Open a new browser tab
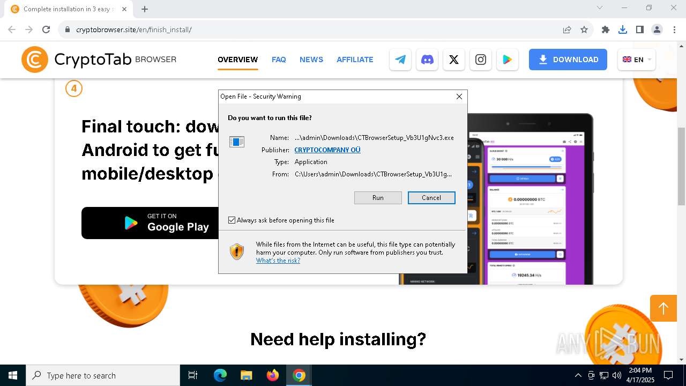 point(145,9)
